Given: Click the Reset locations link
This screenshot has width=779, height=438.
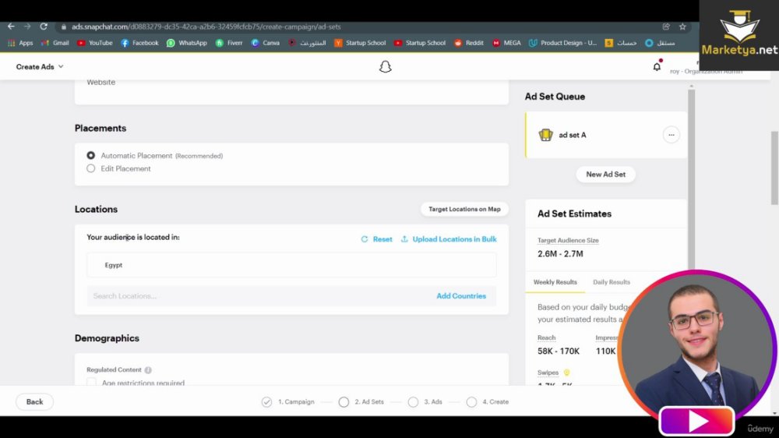Looking at the screenshot, I should (376, 239).
